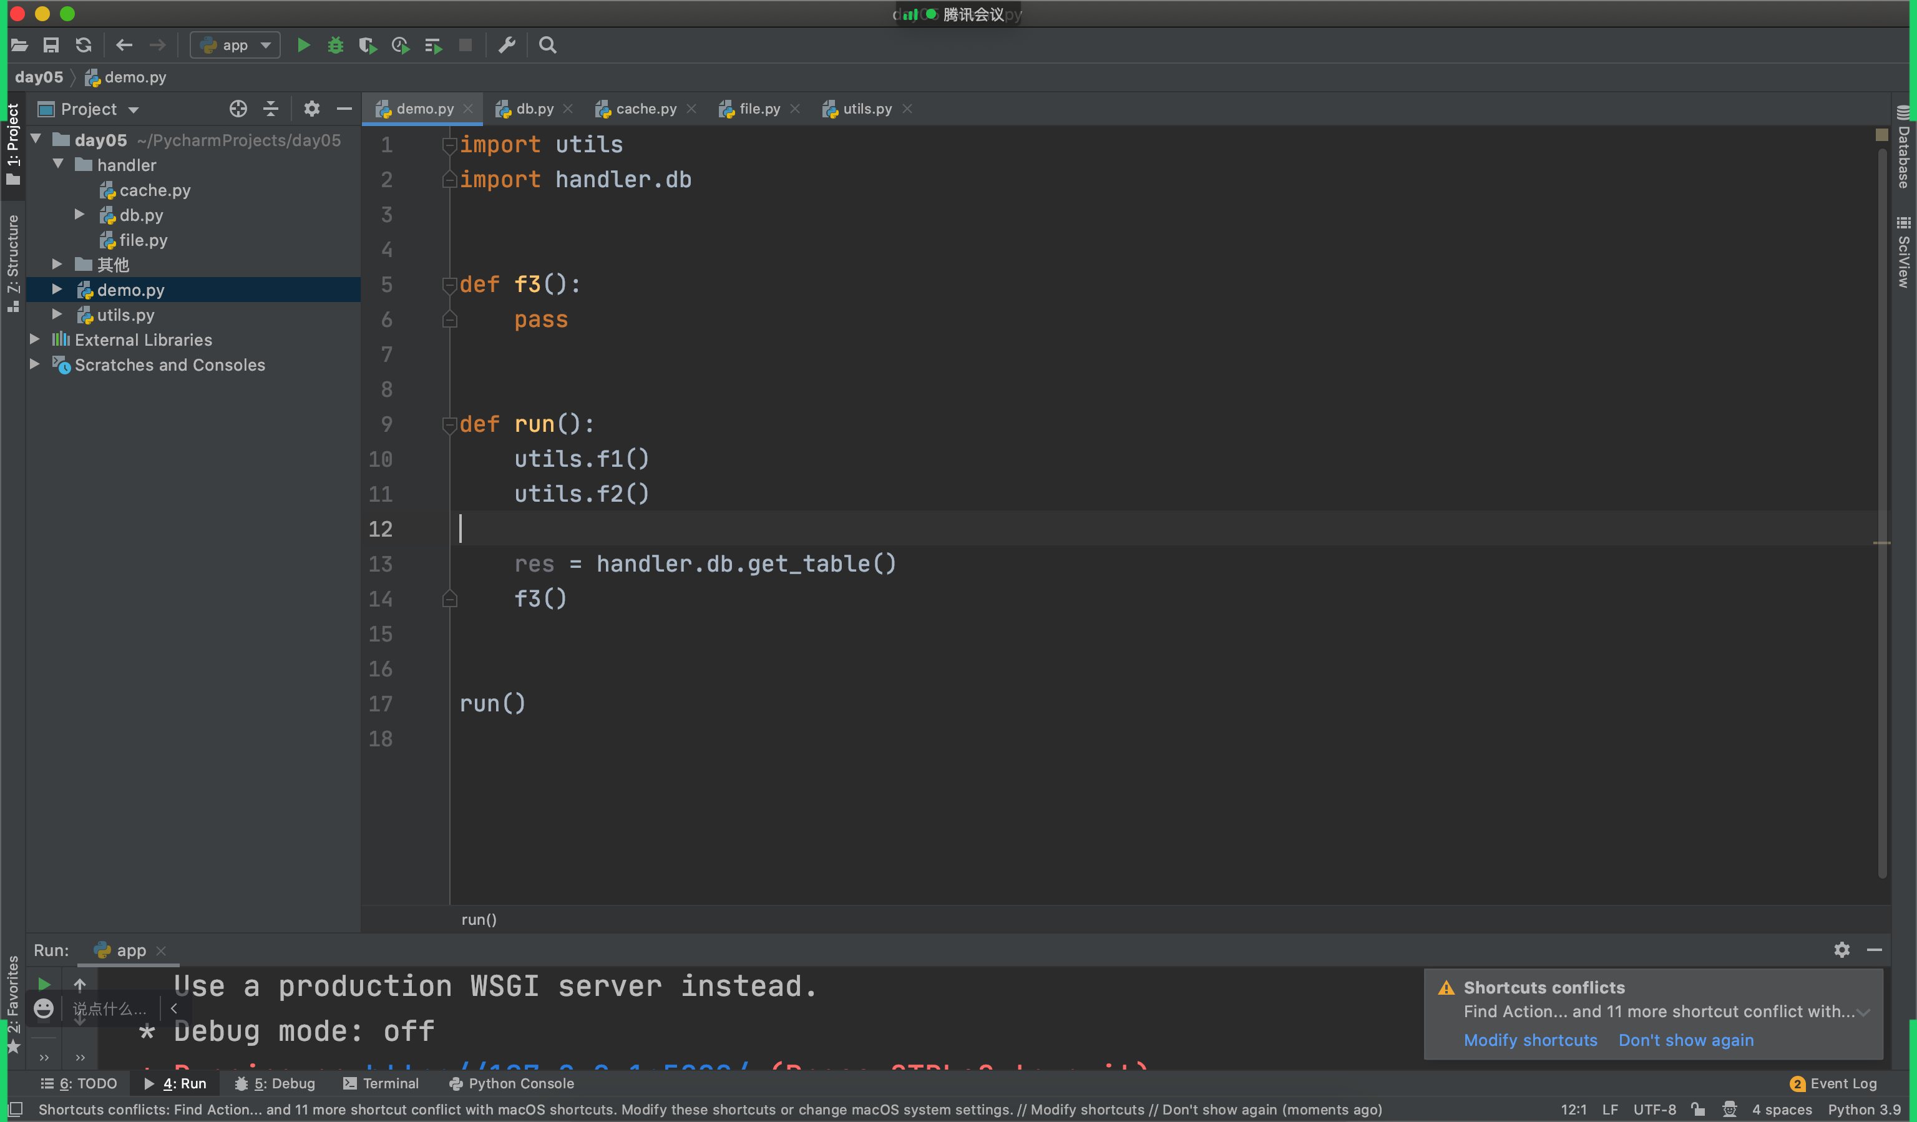Open the wrench settings icon in toolbar
The image size is (1917, 1122).
click(507, 46)
